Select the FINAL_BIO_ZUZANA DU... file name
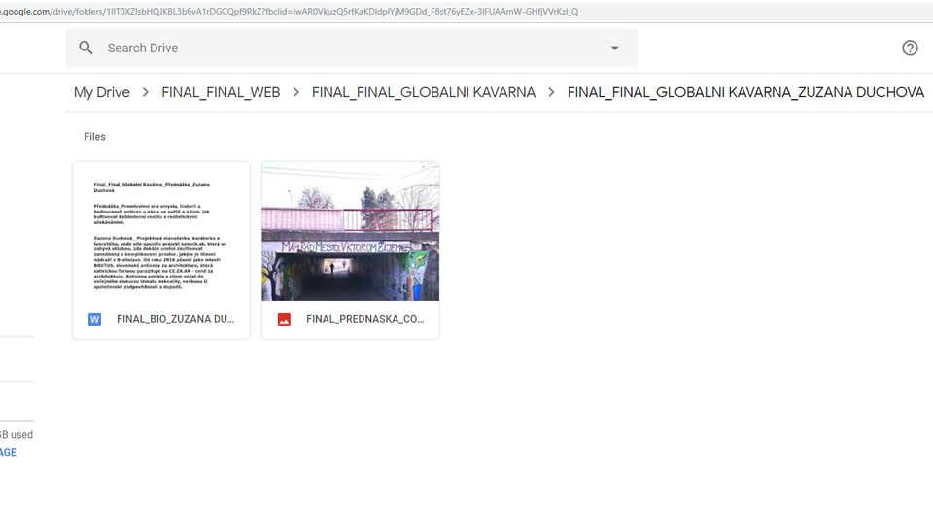933x524 pixels. click(x=175, y=319)
